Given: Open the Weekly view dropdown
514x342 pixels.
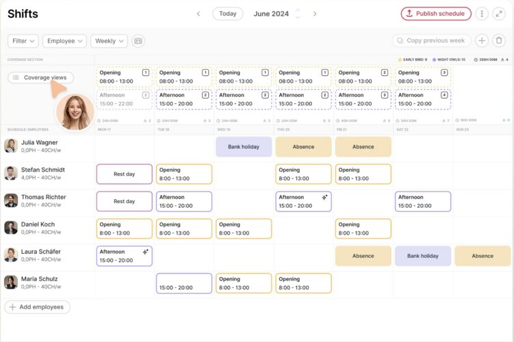Looking at the screenshot, I should pyautogui.click(x=109, y=41).
